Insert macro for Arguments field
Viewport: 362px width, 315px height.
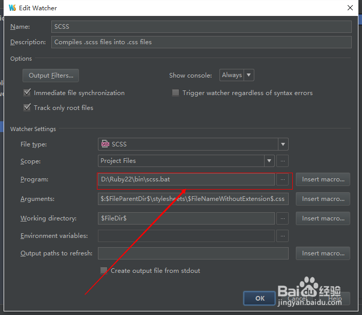323,199
